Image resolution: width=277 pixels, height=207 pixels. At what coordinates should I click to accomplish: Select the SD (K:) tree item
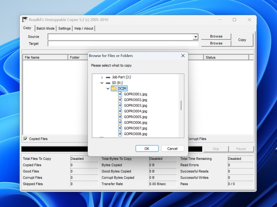coord(117,83)
